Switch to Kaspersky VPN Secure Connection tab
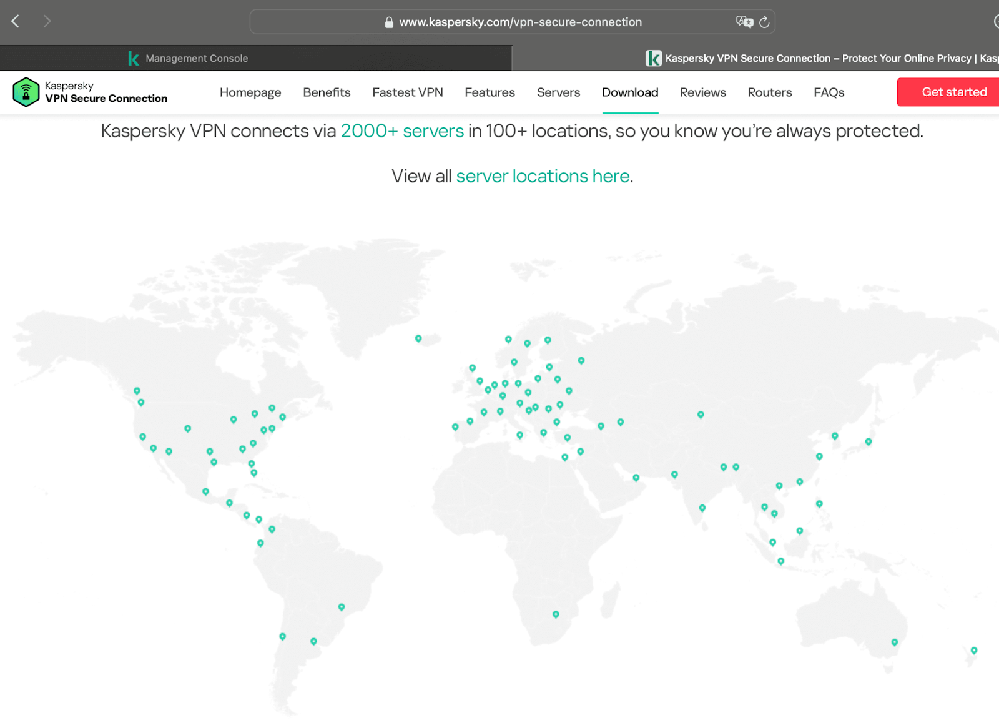999x723 pixels. (755, 58)
